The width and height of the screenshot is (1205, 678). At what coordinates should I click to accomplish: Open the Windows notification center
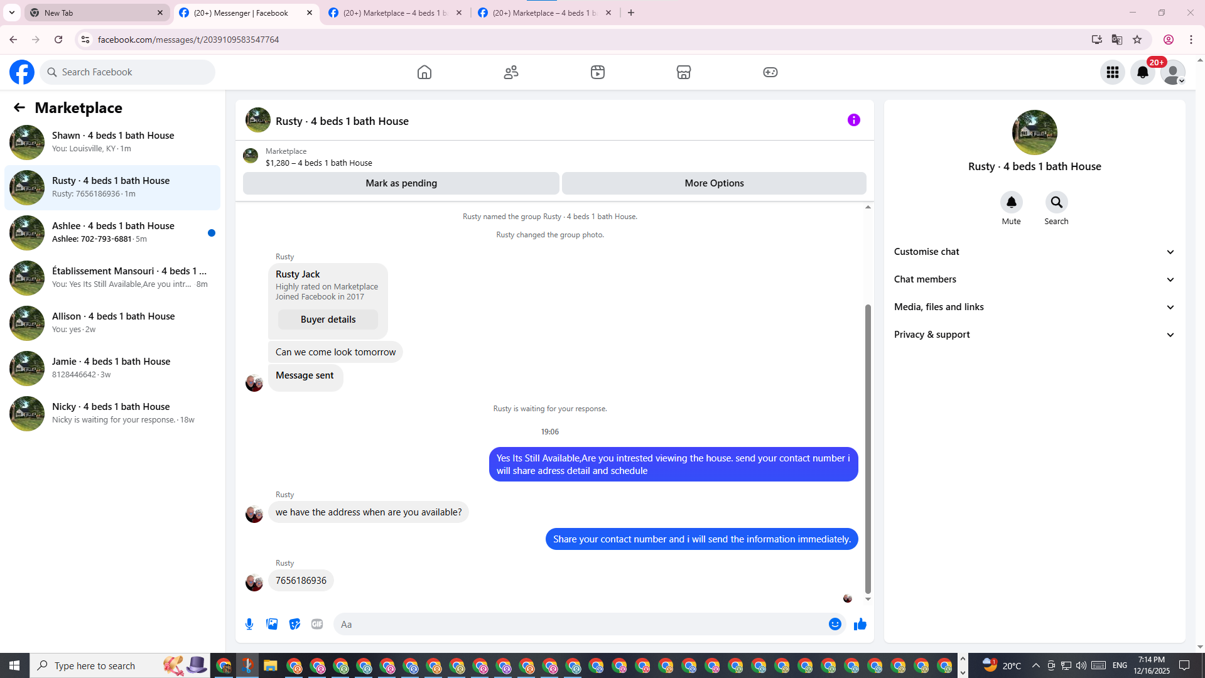point(1185,665)
